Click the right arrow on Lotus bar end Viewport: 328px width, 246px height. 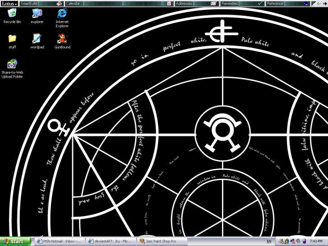(x=324, y=4)
